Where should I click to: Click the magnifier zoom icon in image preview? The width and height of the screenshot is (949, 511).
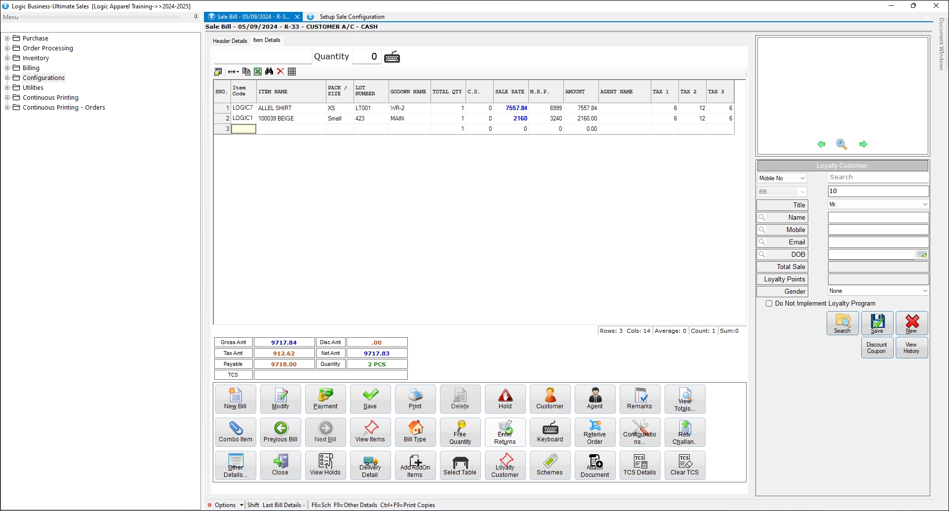point(841,144)
